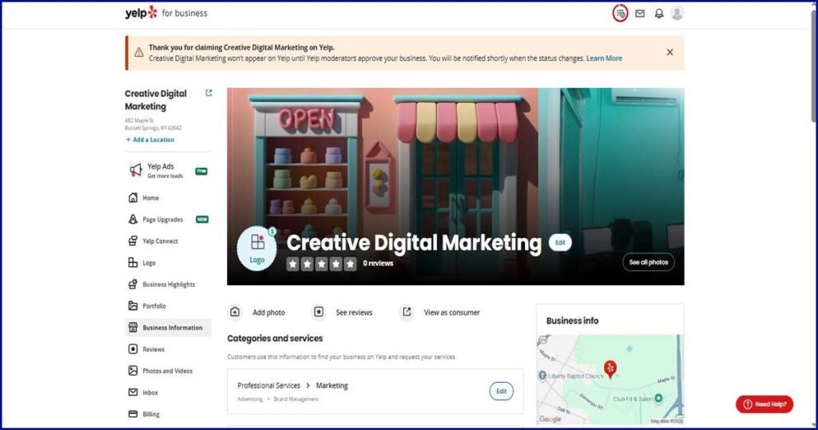Click the Need Help? button
The image size is (818, 430).
[764, 404]
